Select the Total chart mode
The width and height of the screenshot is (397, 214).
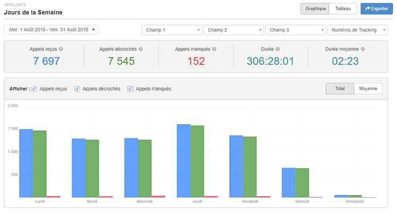(x=340, y=89)
